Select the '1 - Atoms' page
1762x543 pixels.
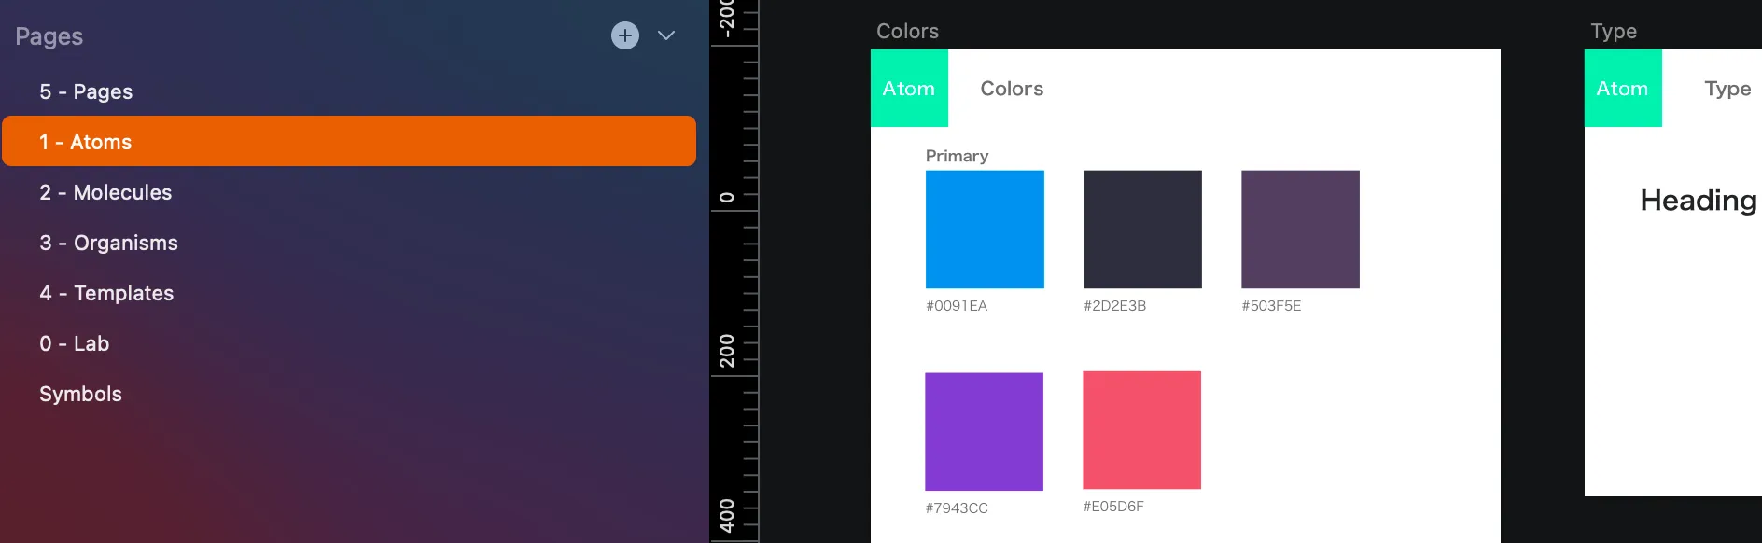(x=86, y=142)
